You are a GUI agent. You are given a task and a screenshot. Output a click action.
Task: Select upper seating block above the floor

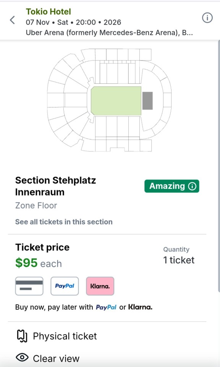118,71
